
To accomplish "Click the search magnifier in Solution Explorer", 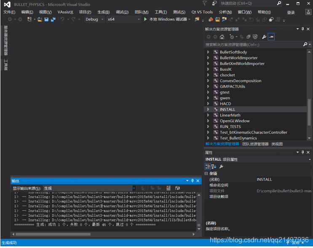I will click(305, 44).
